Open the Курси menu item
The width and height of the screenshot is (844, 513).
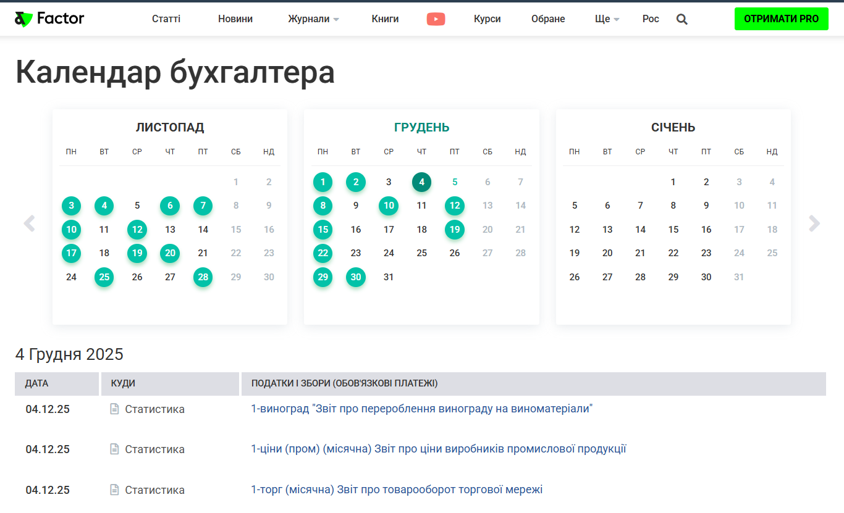point(487,19)
